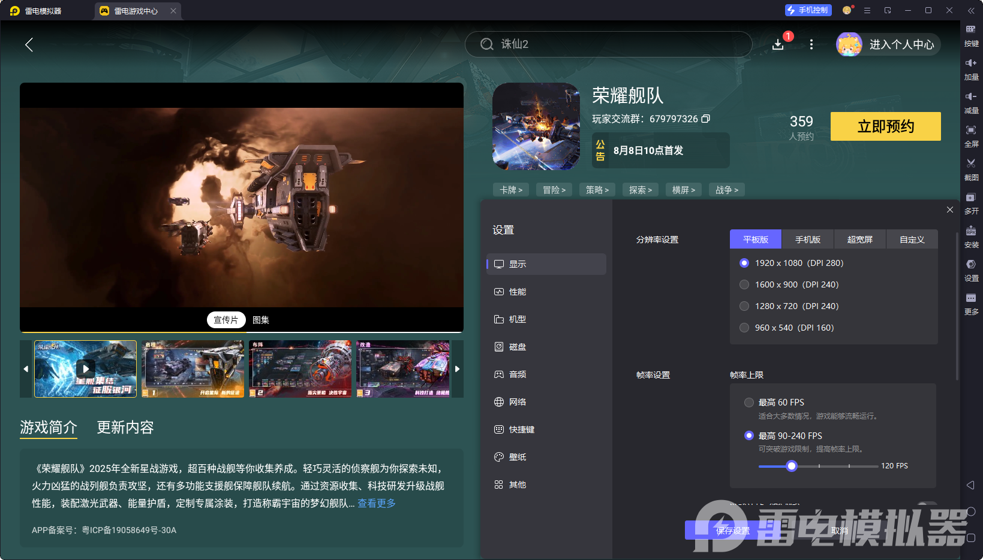Open the 截图 screenshot tool
The width and height of the screenshot is (983, 560).
[x=972, y=170]
